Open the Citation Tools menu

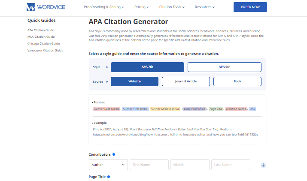click(x=172, y=7)
